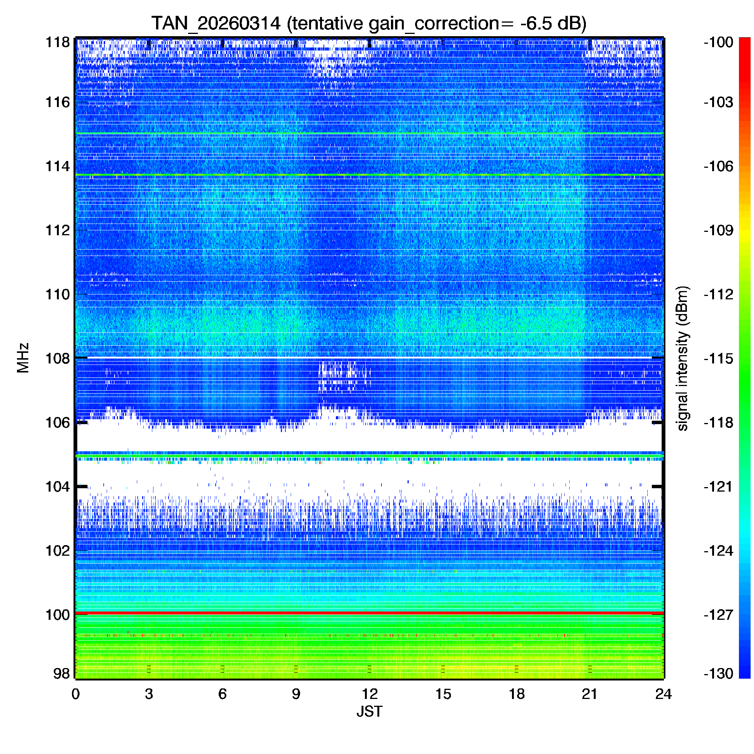Click the 118 MHz y-axis label
The width and height of the screenshot is (754, 754).
pos(58,42)
